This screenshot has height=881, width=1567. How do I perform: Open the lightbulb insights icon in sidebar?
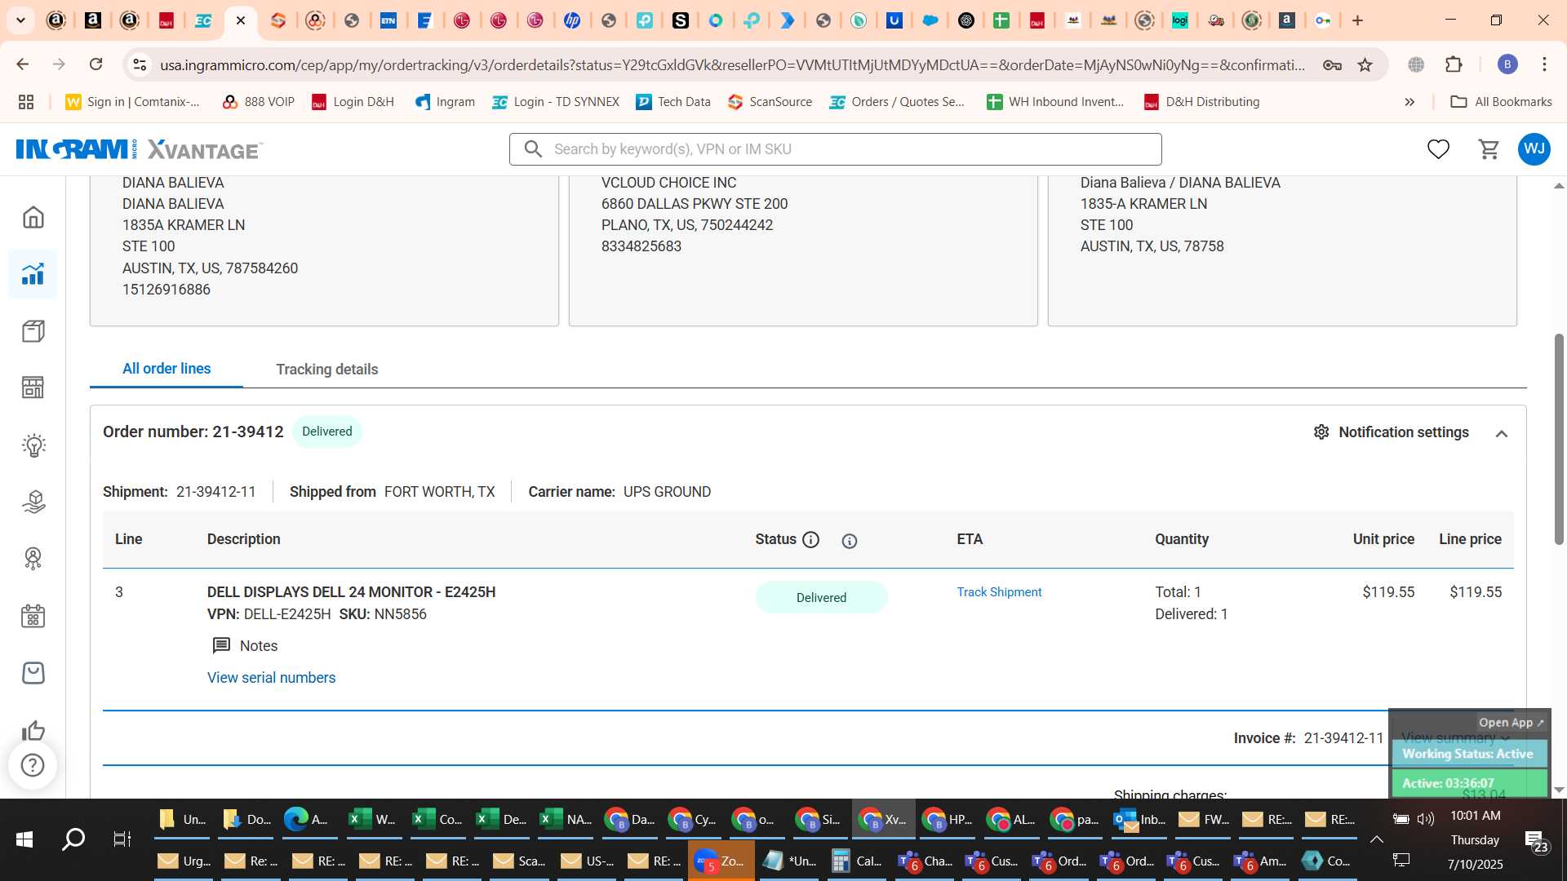[33, 445]
